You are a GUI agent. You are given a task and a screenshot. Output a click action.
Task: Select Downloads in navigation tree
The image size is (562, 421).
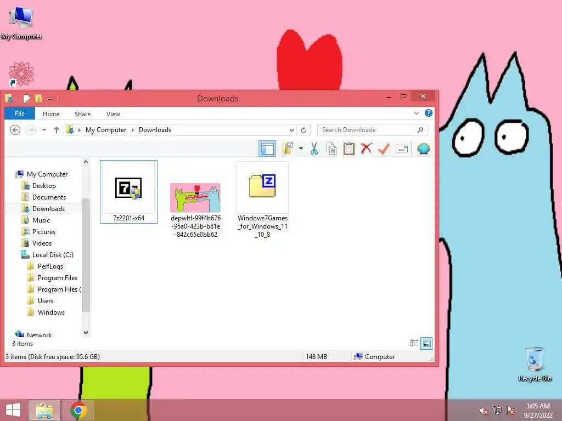click(x=48, y=209)
